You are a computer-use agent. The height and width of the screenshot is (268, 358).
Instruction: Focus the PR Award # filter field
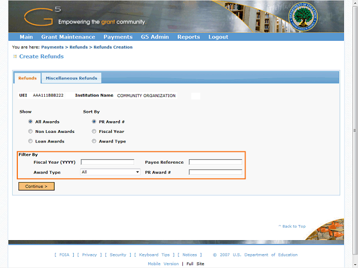pos(215,172)
